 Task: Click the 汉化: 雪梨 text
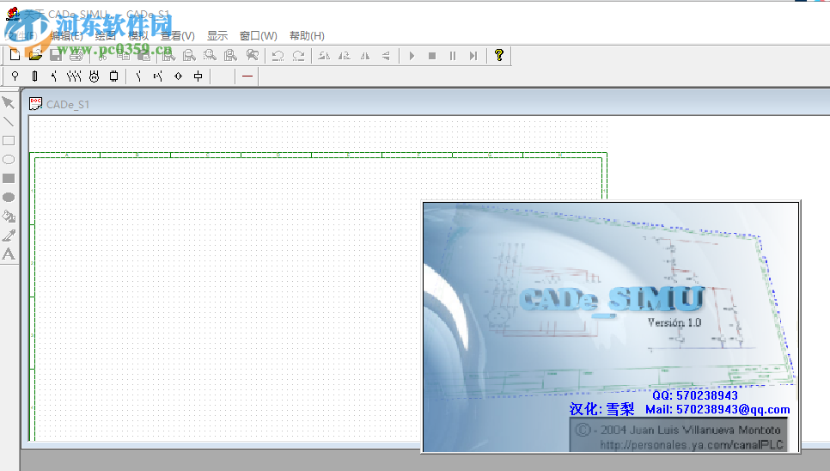(601, 409)
